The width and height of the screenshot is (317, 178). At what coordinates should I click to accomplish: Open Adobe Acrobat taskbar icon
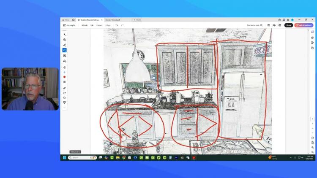(x=194, y=158)
